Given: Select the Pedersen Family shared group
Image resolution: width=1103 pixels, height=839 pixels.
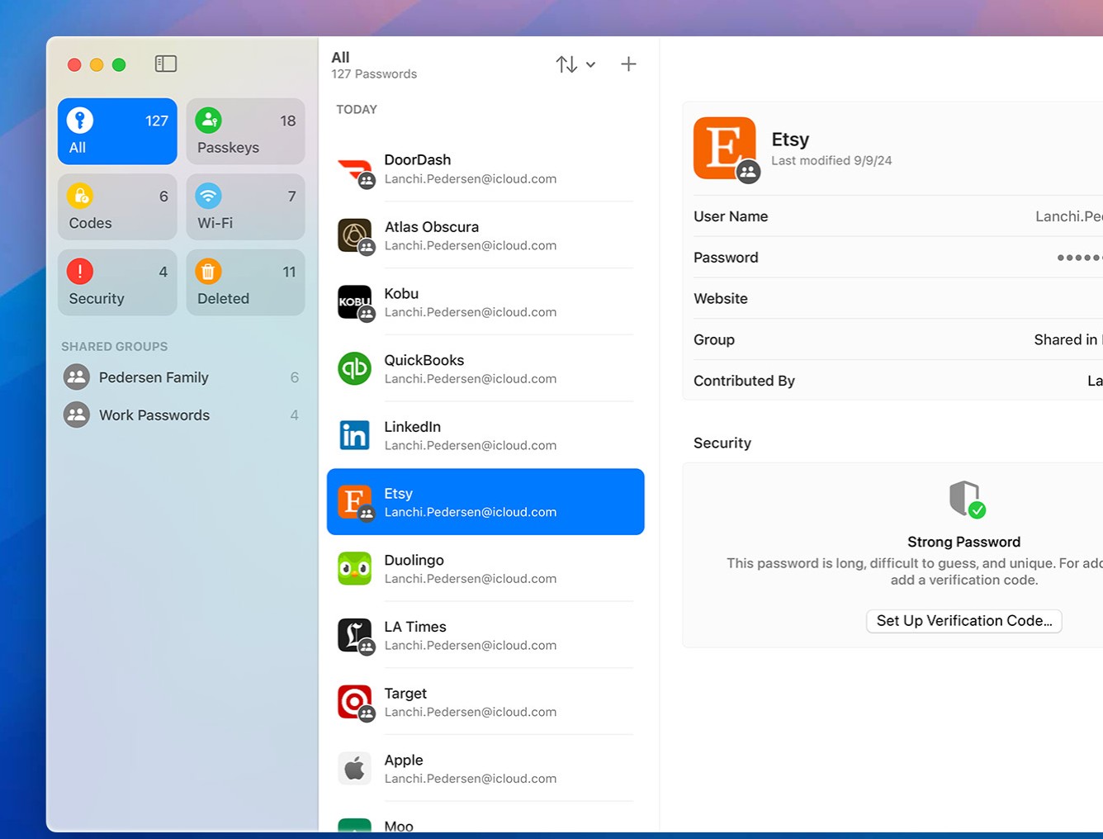Looking at the screenshot, I should tap(182, 377).
